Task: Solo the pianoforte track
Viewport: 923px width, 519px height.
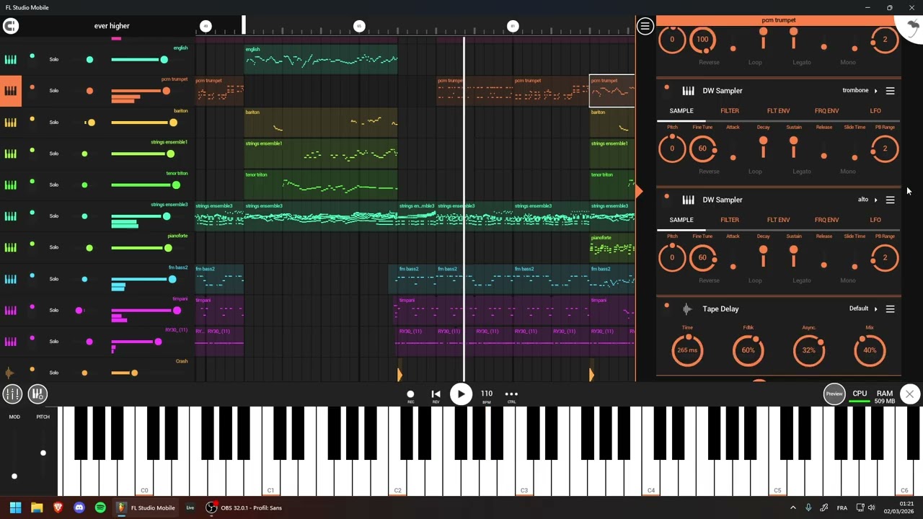Action: pos(54,247)
